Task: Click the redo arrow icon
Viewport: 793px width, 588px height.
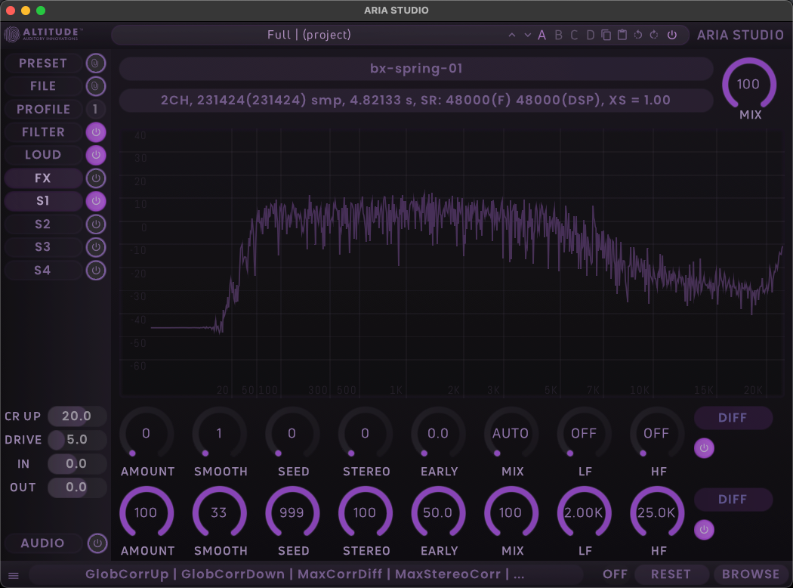Action: 654,35
